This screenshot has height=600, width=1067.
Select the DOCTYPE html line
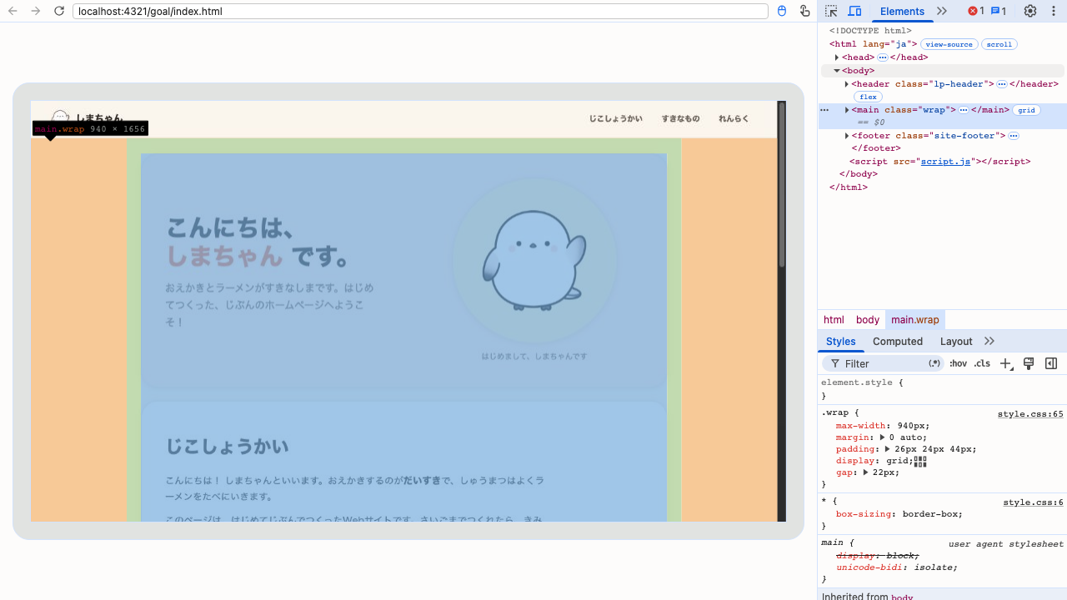(x=869, y=31)
